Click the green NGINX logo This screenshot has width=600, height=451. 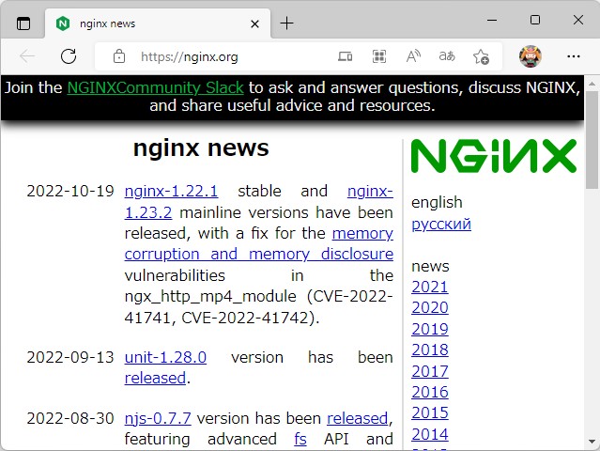[x=494, y=156]
